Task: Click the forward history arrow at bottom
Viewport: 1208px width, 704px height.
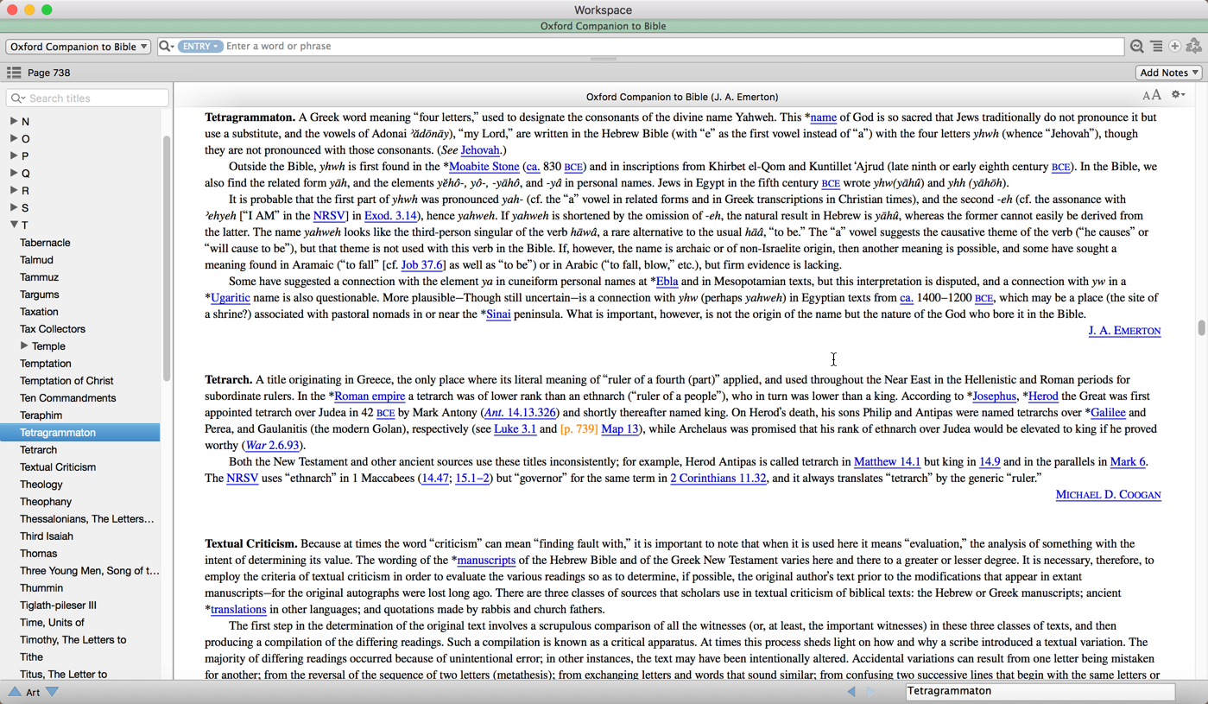Action: tap(870, 691)
